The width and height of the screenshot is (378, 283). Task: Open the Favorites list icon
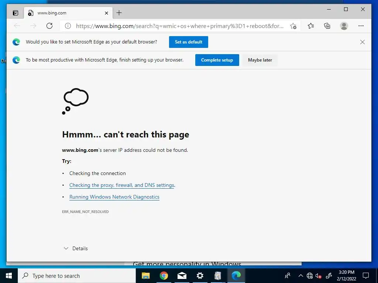tap(311, 26)
